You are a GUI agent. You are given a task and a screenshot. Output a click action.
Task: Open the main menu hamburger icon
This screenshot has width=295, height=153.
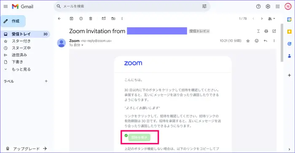click(x=5, y=6)
